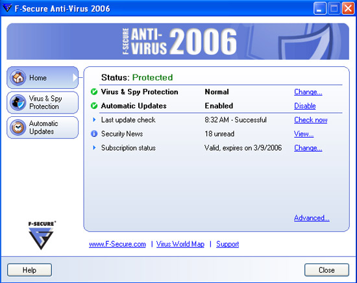This screenshot has height=283, width=357.
Task: Click the Automatic Updates clock icon
Action: point(18,127)
